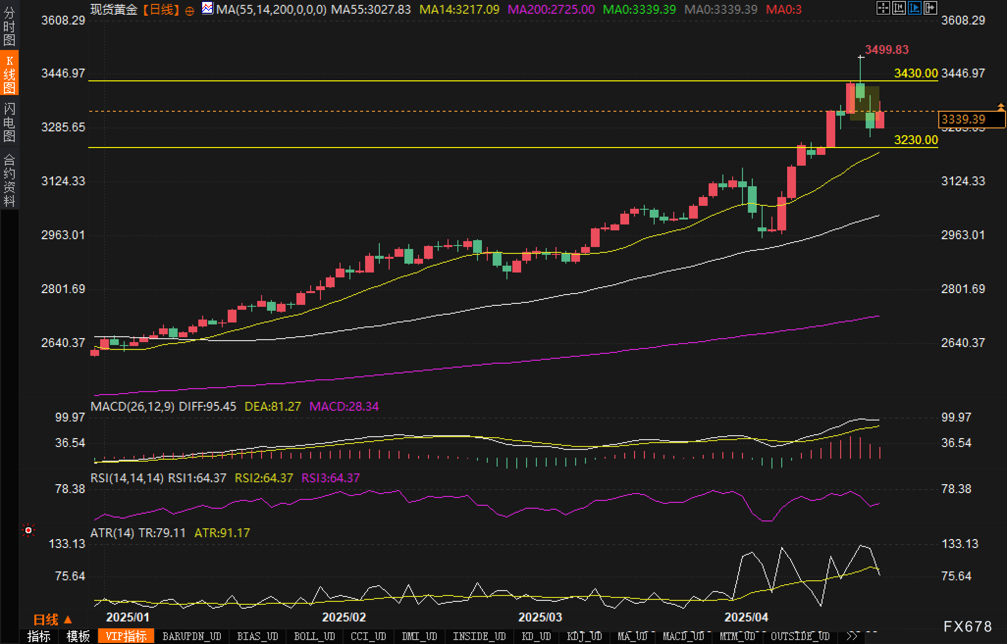Click the orange circled-plus icon beside 日线 title
This screenshot has width=1007, height=644.
click(x=190, y=10)
